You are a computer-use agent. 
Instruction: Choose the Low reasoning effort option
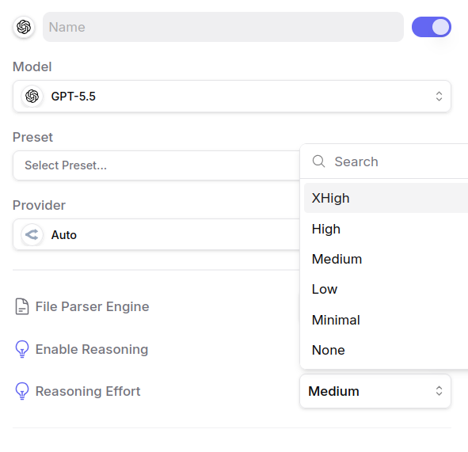[386, 289]
